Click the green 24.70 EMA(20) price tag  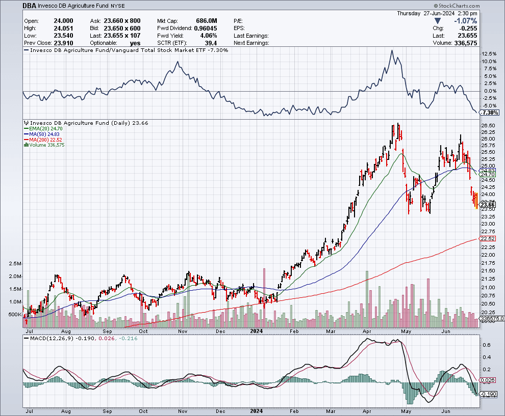[488, 175]
